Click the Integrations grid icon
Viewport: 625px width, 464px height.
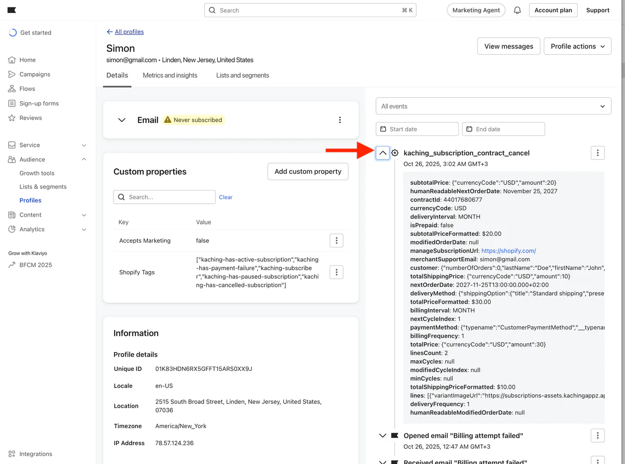pyautogui.click(x=12, y=454)
